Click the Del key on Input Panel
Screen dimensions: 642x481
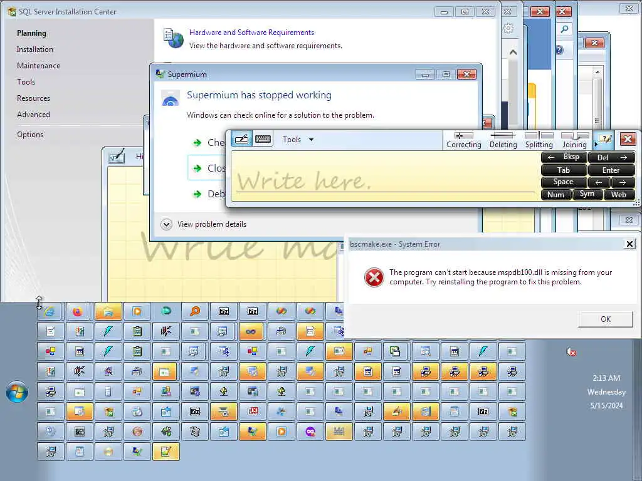click(x=612, y=157)
